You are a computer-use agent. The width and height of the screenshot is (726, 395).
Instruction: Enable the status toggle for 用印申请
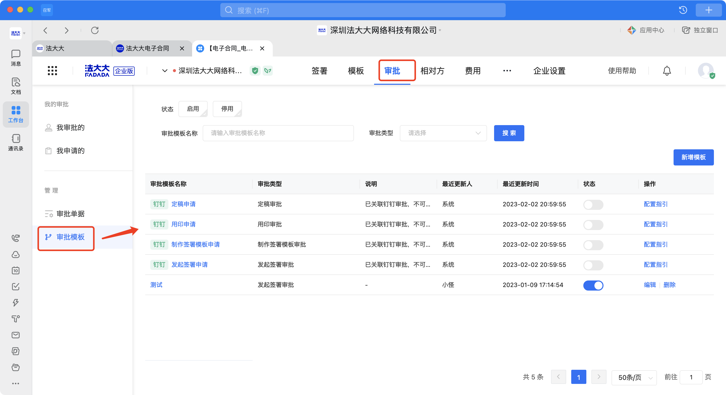coord(593,225)
